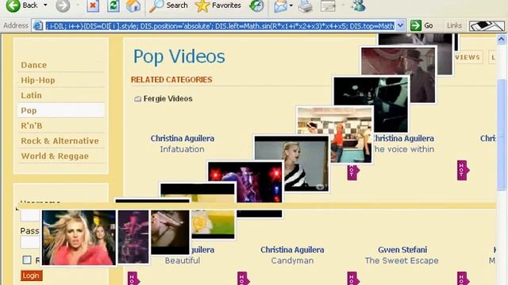Open the R'n'B category
Screen dimensions: 508x285
(x=32, y=126)
